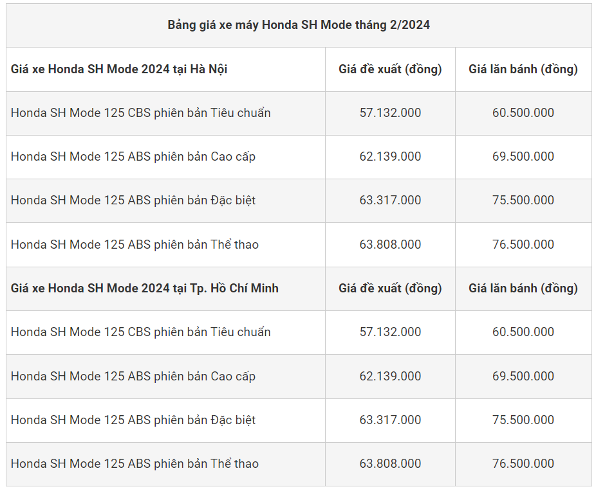Viewport: 596px width, 489px height.
Task: Click "Giá lăn bánh" header in Hồ Chí Minh section
Action: 523,288
